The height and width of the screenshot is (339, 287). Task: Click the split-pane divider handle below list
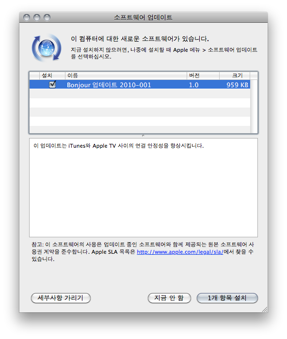143,136
